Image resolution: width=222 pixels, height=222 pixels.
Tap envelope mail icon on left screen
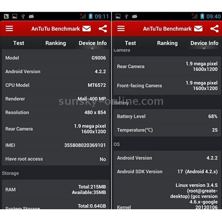[87, 28]
